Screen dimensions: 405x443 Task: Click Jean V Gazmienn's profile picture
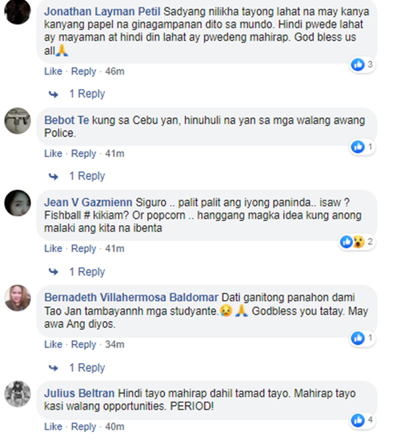click(17, 203)
